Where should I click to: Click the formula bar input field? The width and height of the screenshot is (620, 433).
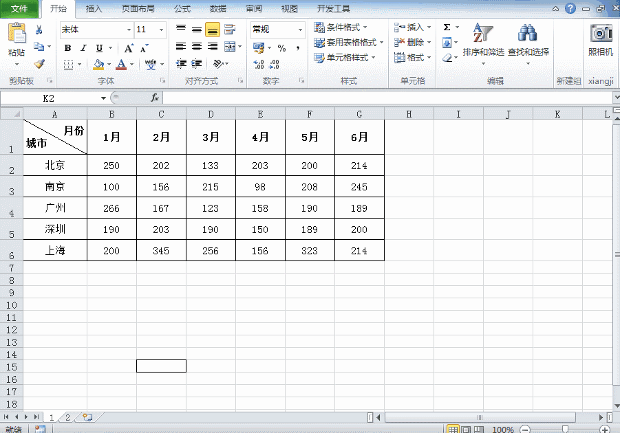point(388,98)
